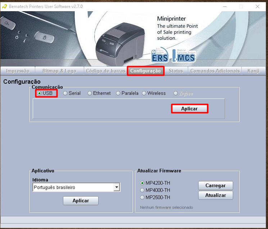
Task: Apply the communication settings with Aplicar
Action: (190, 109)
